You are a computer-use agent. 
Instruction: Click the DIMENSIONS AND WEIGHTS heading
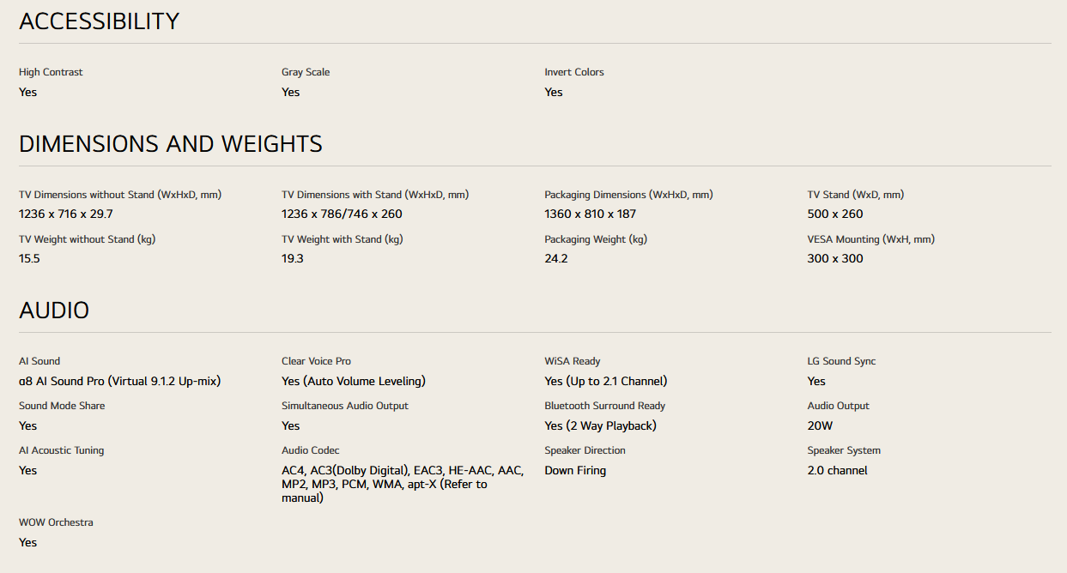pos(171,144)
